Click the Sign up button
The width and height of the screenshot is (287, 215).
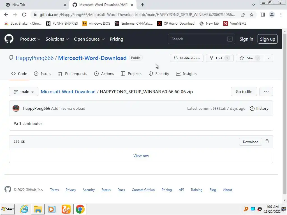click(x=267, y=39)
